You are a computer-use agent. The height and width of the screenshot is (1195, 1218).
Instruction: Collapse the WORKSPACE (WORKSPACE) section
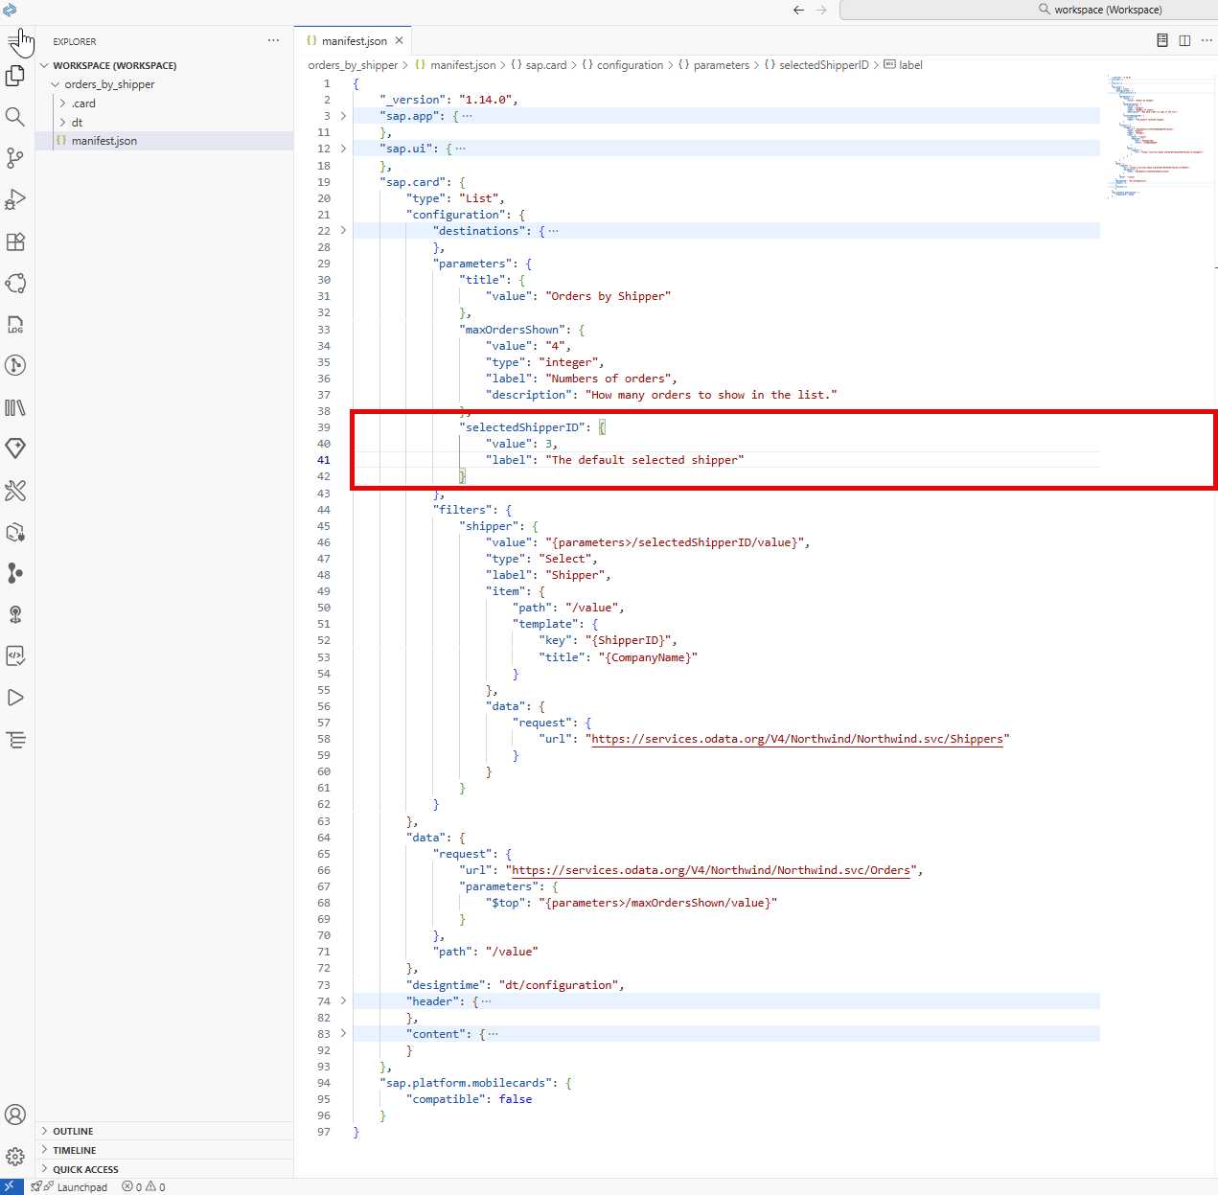(44, 65)
